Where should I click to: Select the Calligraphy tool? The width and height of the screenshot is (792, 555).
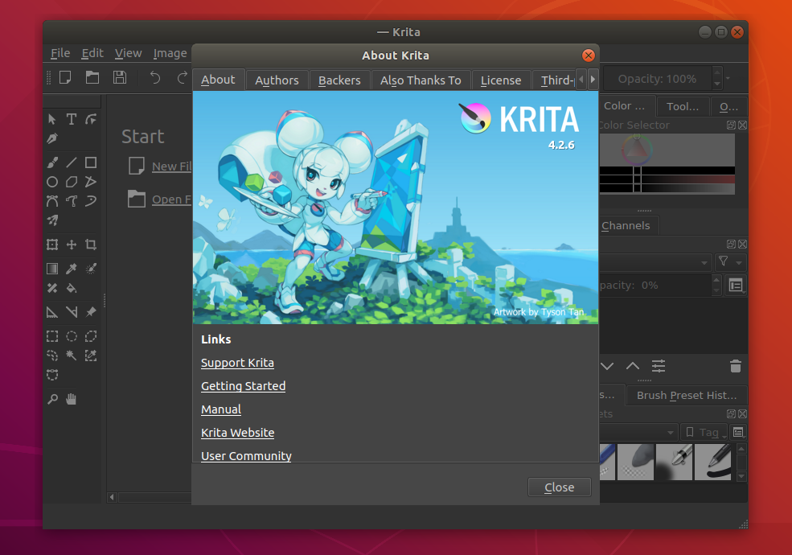52,138
